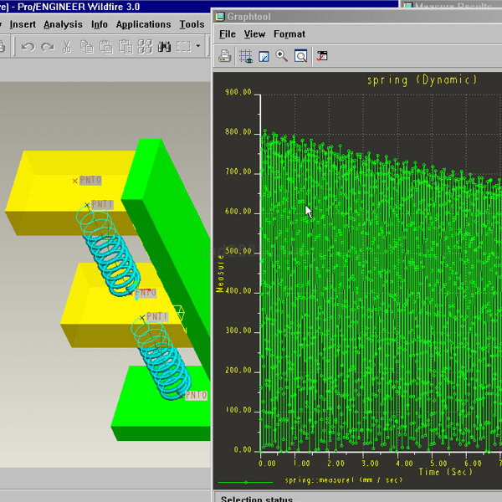Toggle the grid display icon in Graphtool
The image size is (502, 502).
pos(245,56)
